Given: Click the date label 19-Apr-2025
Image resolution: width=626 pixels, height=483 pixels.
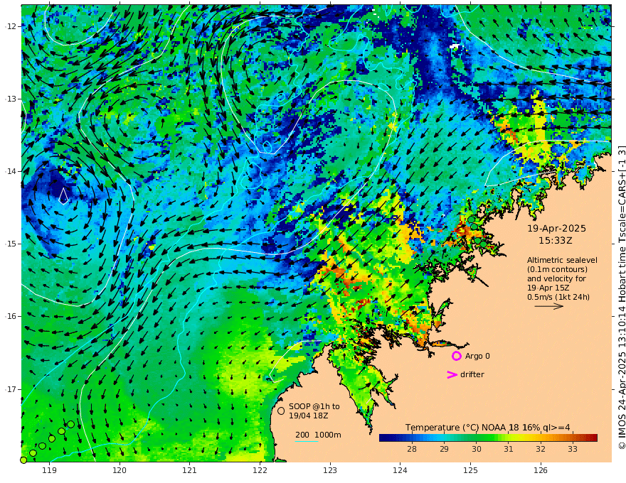Looking at the screenshot, I should point(556,228).
